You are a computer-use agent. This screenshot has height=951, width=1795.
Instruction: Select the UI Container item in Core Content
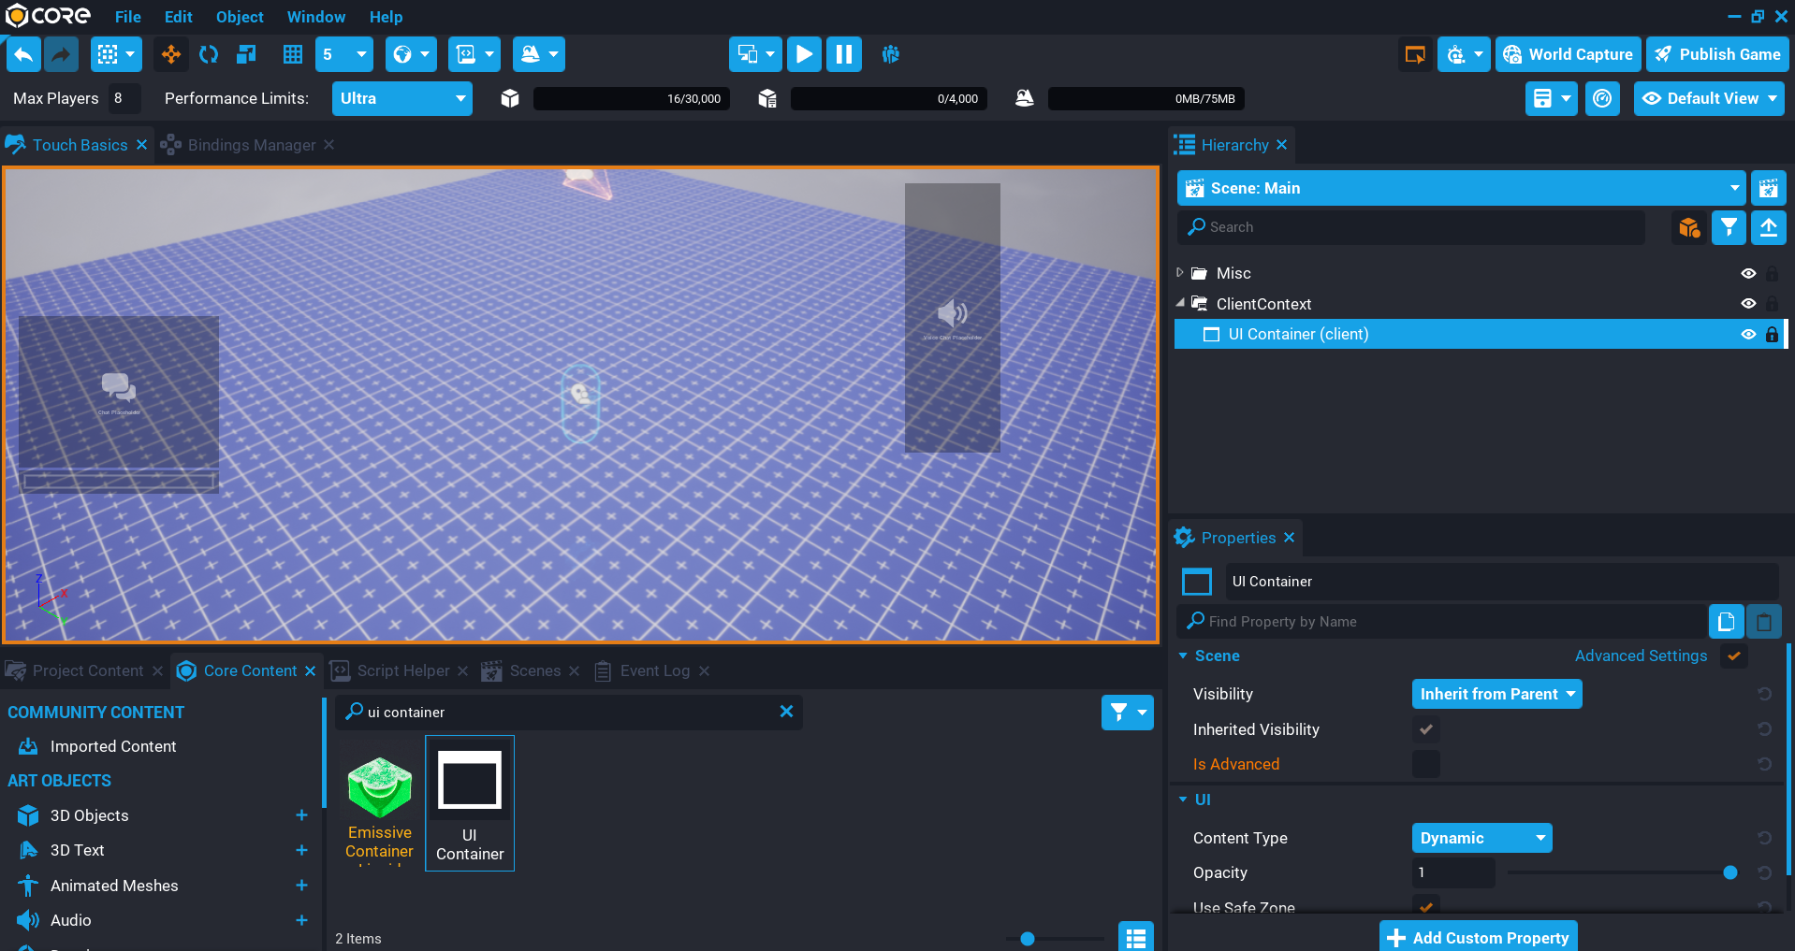[x=470, y=802]
